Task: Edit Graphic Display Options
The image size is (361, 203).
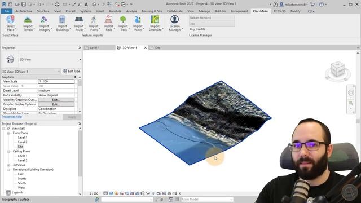Action: (x=56, y=104)
